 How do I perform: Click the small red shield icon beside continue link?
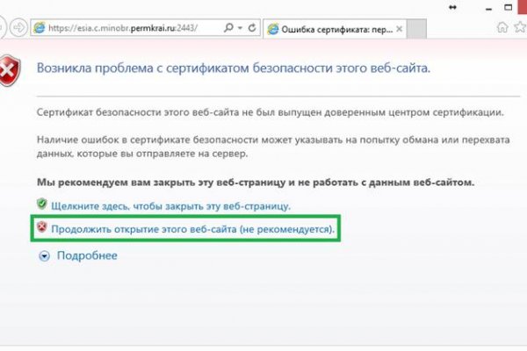point(41,228)
